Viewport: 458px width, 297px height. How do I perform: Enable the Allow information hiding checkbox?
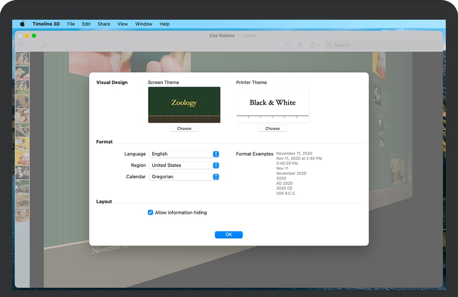click(150, 212)
